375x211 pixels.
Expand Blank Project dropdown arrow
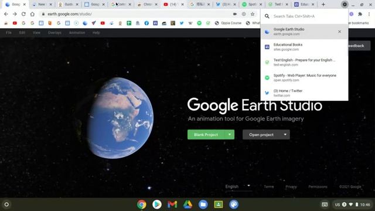pos(230,135)
